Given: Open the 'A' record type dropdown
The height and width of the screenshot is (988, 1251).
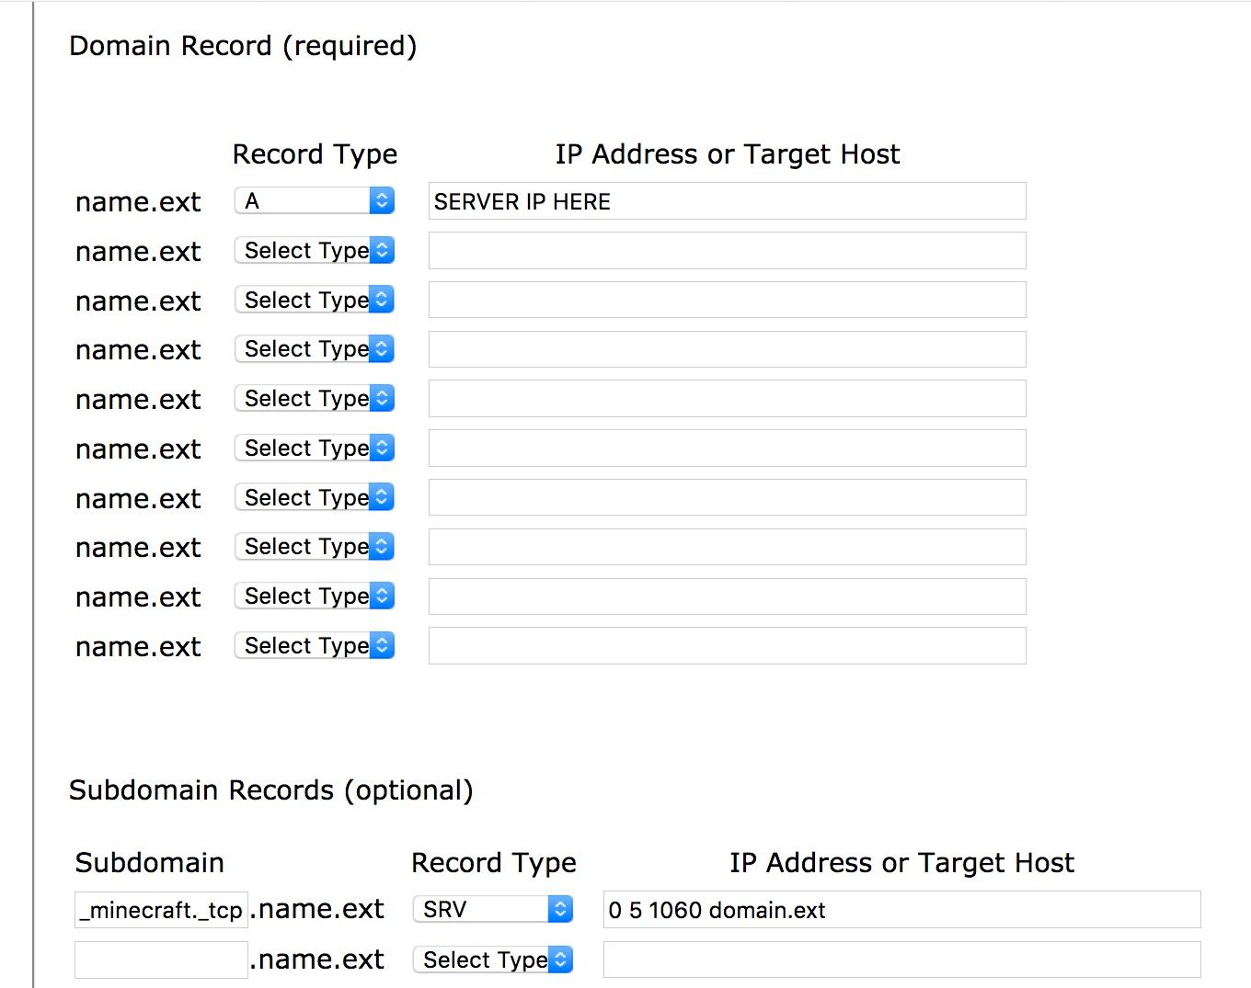Looking at the screenshot, I should tap(315, 200).
